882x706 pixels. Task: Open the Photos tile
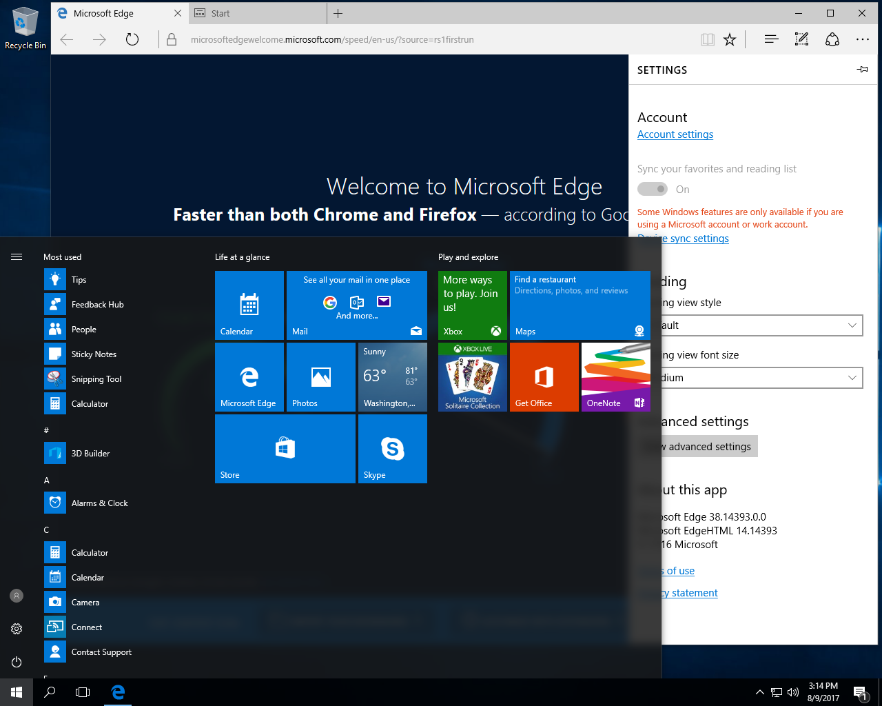(x=321, y=377)
